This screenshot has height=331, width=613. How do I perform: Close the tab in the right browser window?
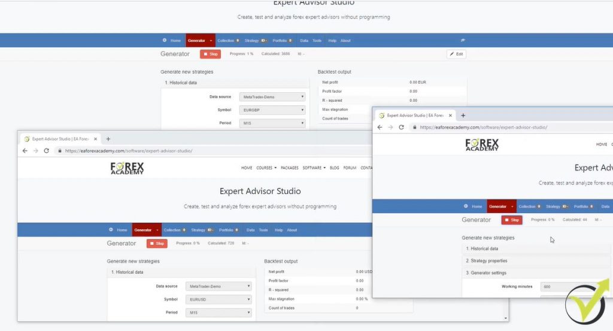[450, 116]
